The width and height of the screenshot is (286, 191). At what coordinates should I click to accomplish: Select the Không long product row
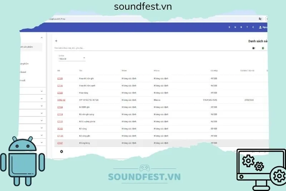click(x=143, y=143)
